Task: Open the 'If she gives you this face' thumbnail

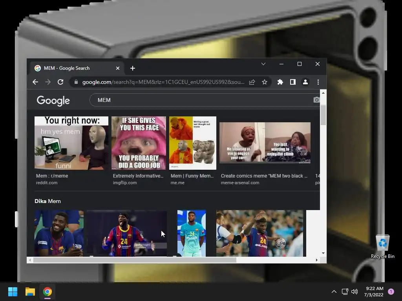Action: (139, 143)
